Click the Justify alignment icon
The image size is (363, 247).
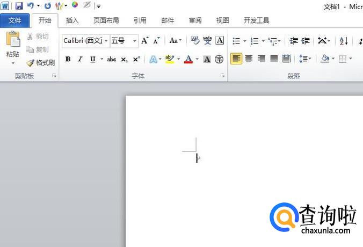click(274, 59)
